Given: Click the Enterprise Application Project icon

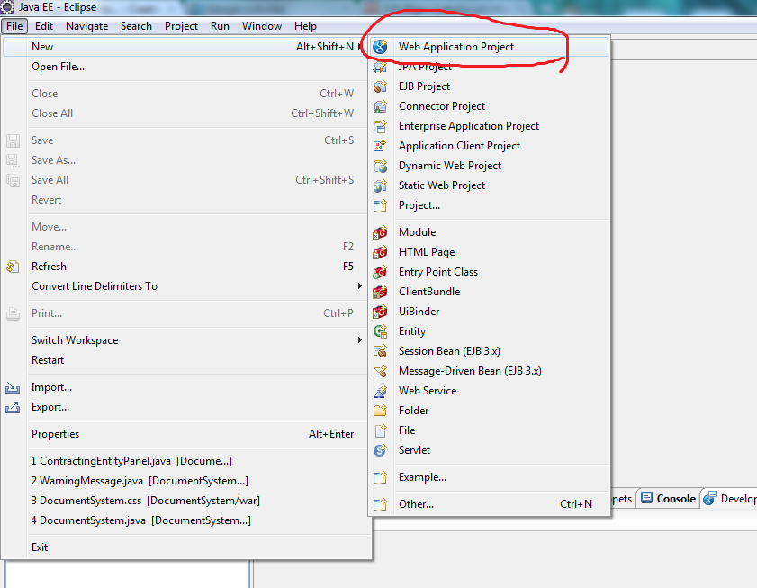Looking at the screenshot, I should [380, 126].
